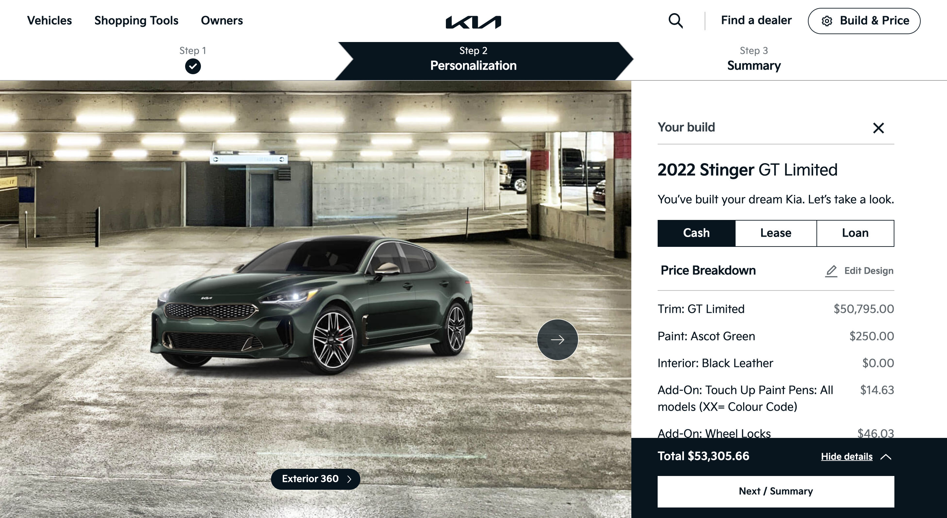Select the Loan payment option
The width and height of the screenshot is (947, 518).
(855, 233)
